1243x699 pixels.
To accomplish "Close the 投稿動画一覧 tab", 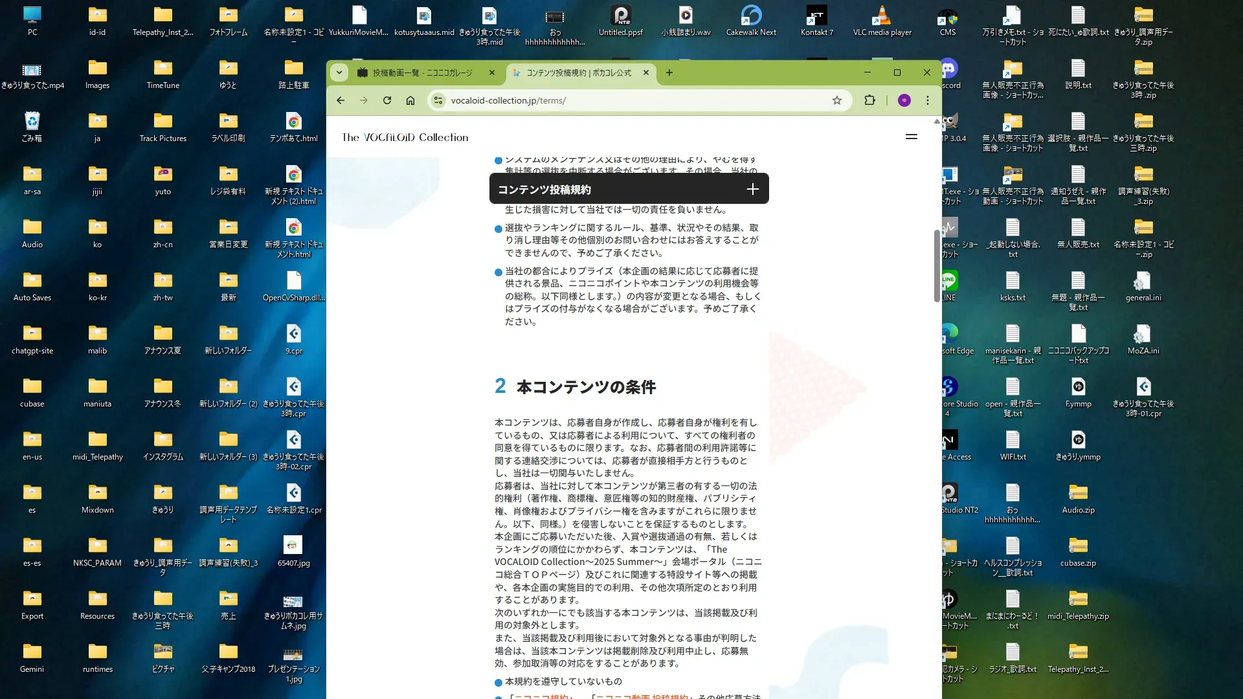I will coord(492,72).
